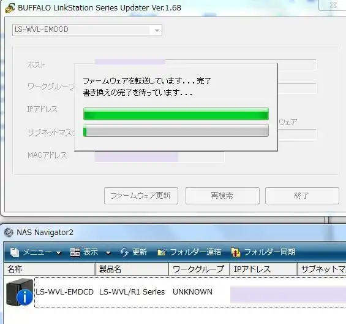Click the MACアドレス field
The width and height of the screenshot is (346, 324).
[160, 156]
